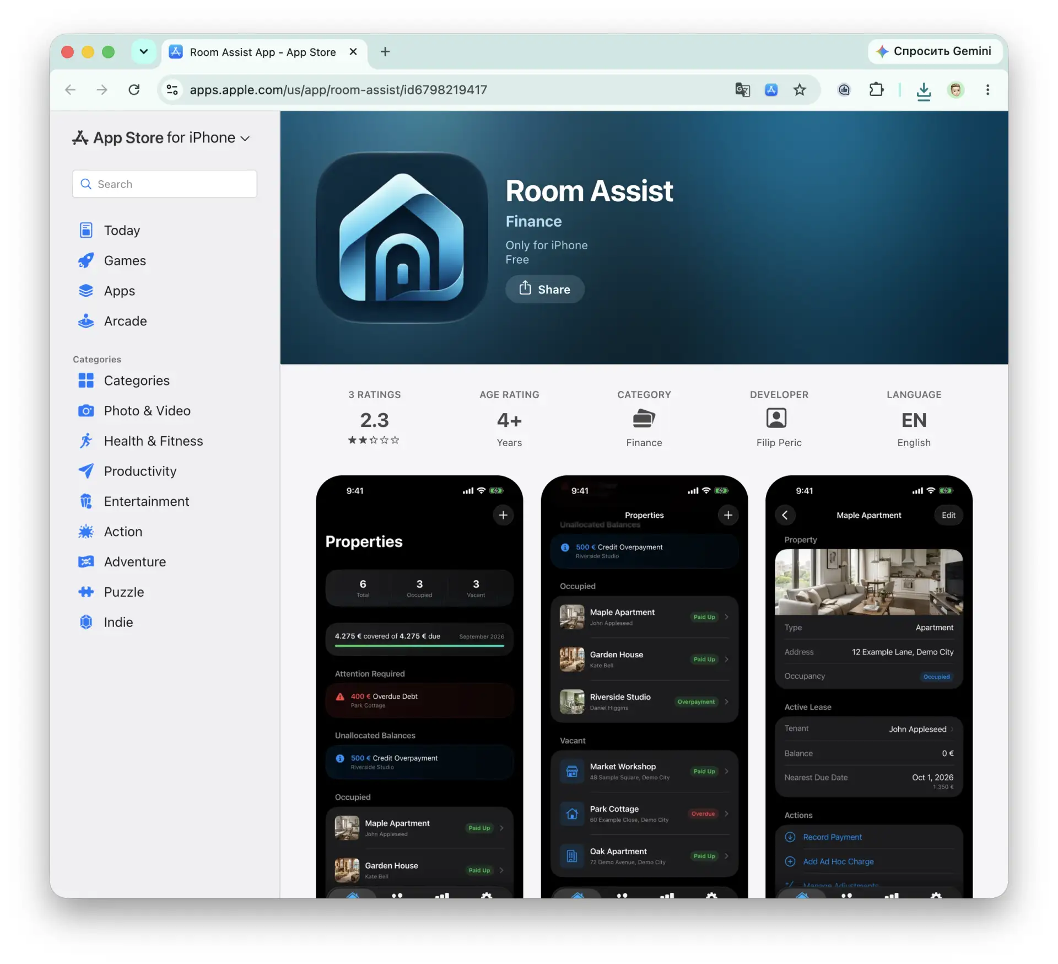Image resolution: width=1058 pixels, height=964 pixels.
Task: Open the Entertainment popcorn icon
Action: pyautogui.click(x=86, y=501)
